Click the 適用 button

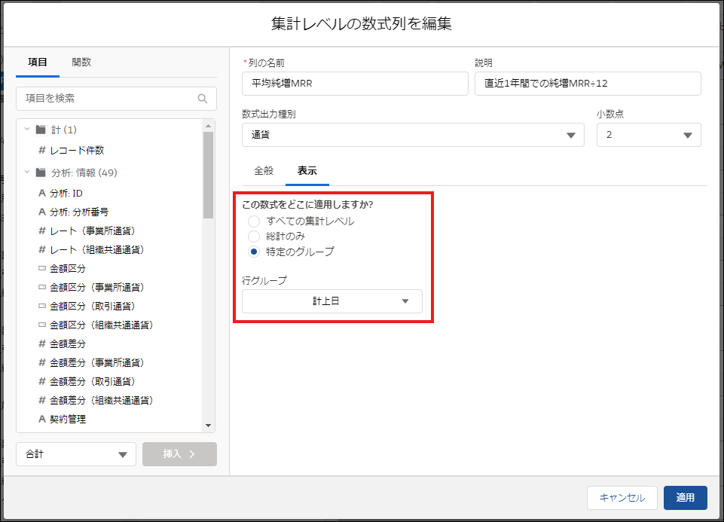[685, 498]
